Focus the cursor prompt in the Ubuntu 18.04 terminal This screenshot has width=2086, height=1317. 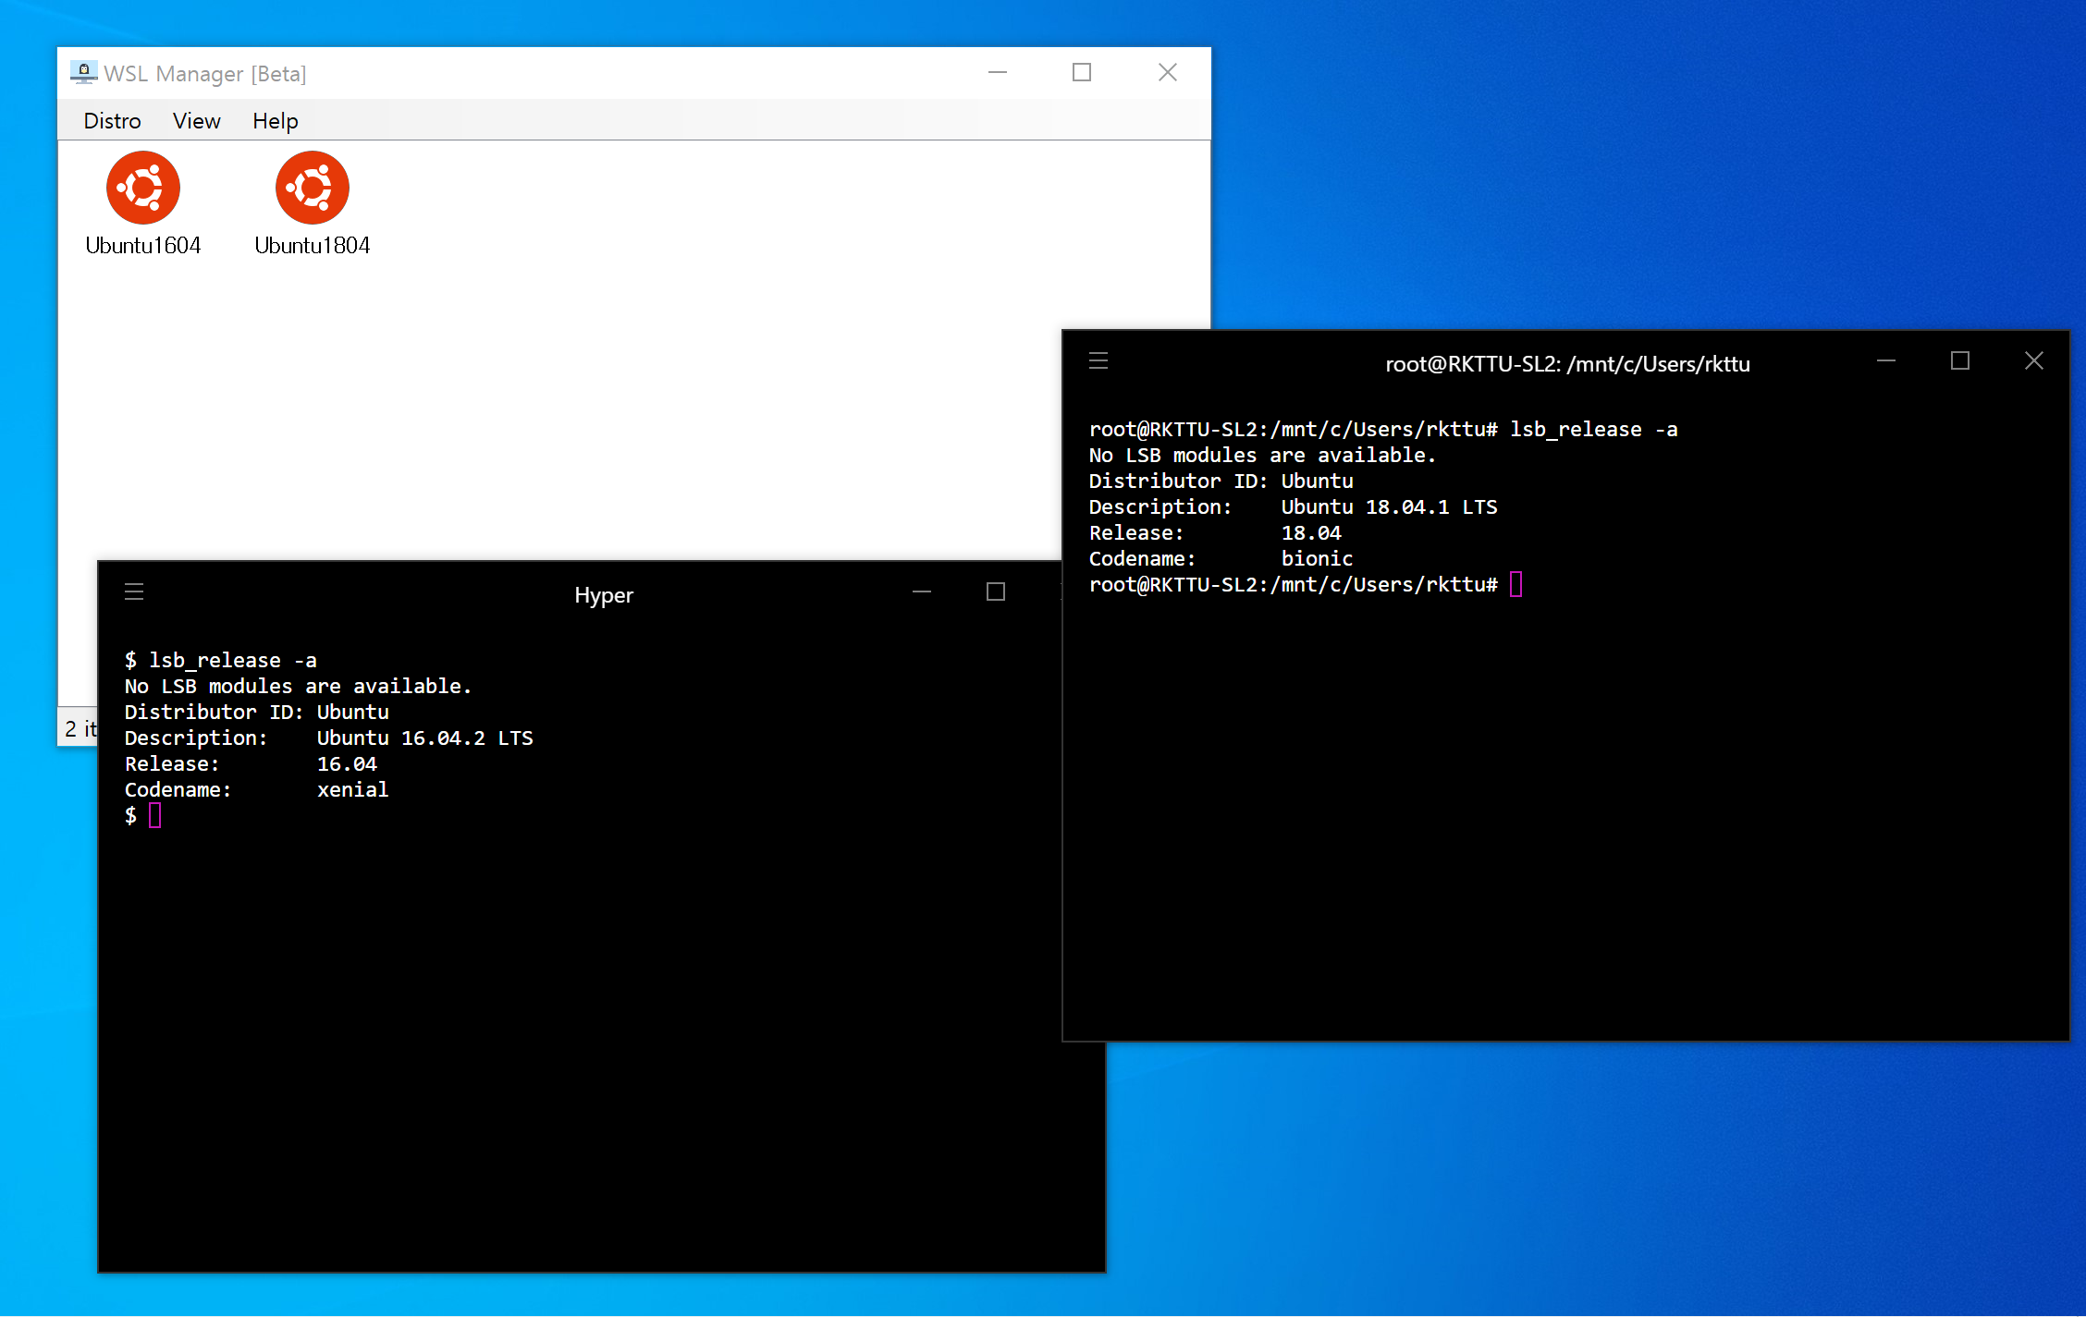pyautogui.click(x=1515, y=584)
